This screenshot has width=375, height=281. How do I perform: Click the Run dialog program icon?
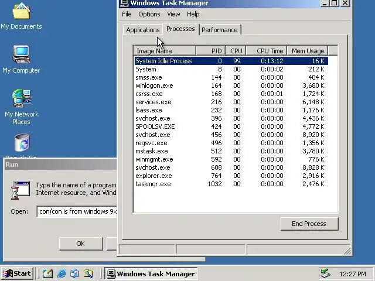click(21, 190)
